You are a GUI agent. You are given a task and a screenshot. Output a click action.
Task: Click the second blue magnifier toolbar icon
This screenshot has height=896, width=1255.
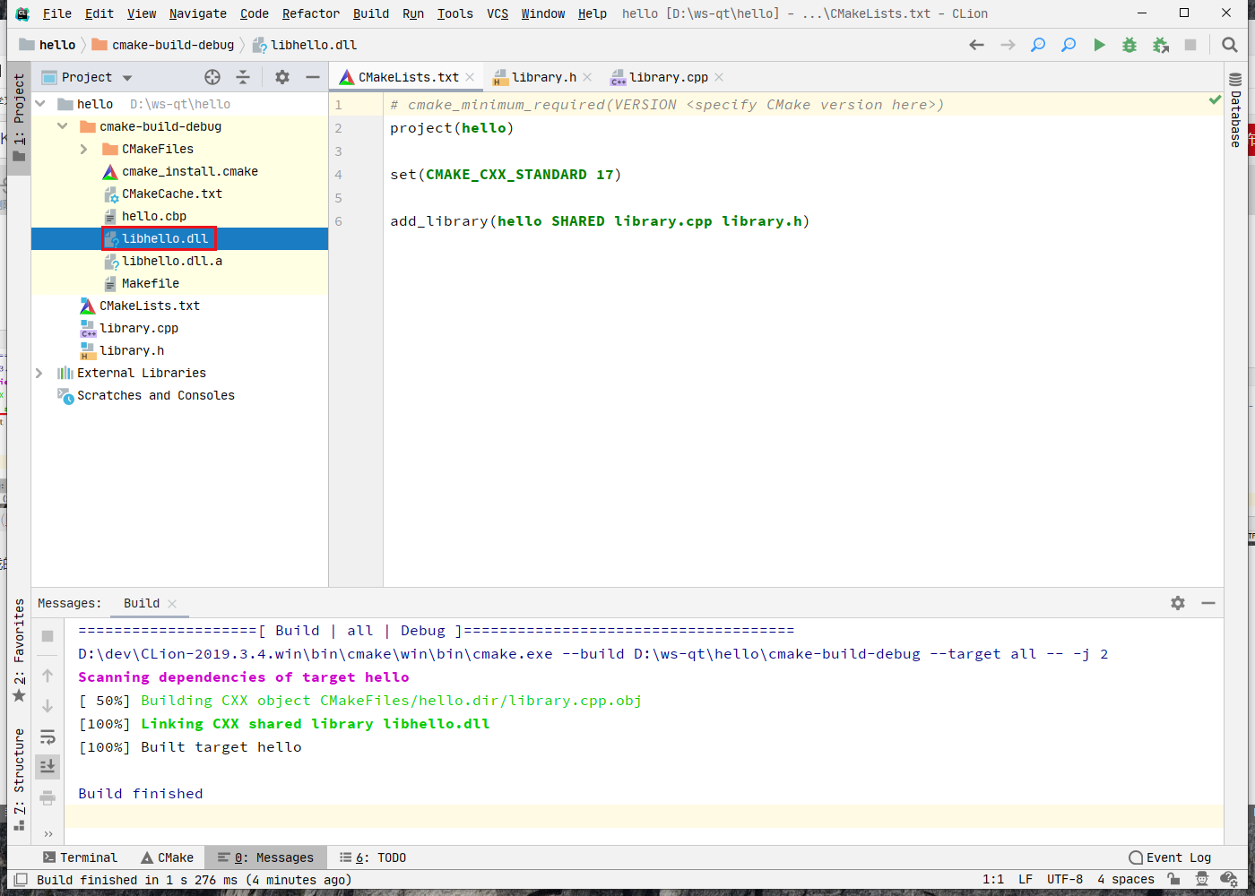pos(1069,45)
